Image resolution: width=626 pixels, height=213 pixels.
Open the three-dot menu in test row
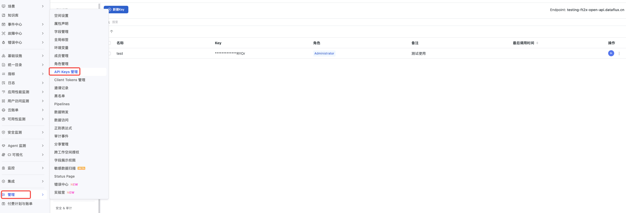tap(619, 54)
